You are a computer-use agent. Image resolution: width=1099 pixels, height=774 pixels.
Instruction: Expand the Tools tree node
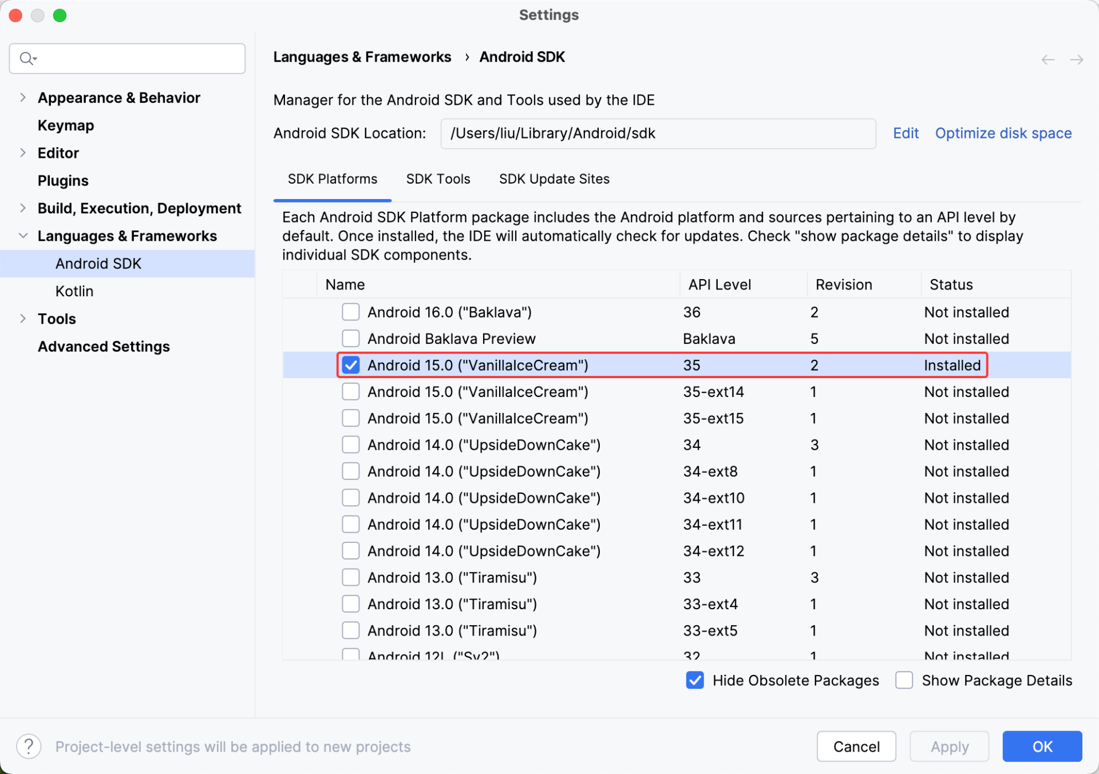23,319
